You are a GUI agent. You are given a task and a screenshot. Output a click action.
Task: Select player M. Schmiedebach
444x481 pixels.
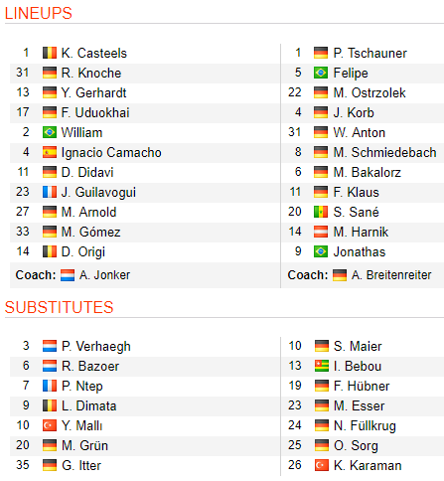click(x=384, y=152)
